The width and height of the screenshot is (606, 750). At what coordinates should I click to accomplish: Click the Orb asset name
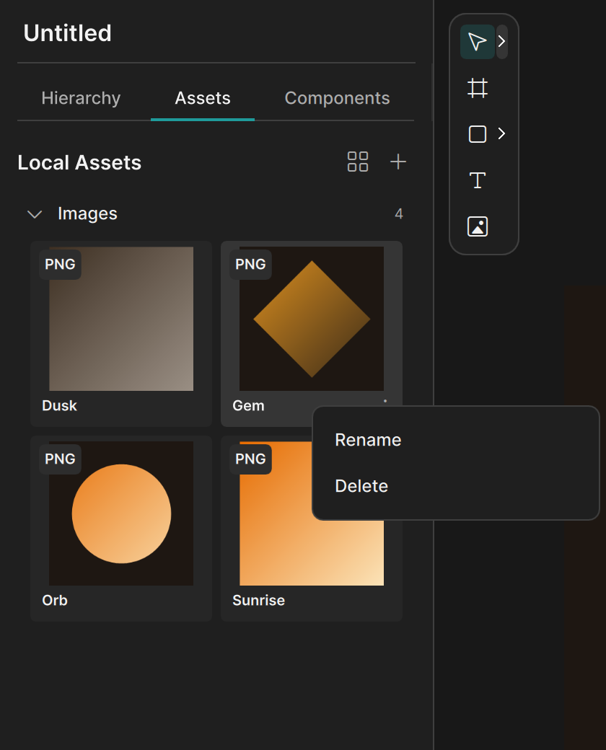[55, 600]
